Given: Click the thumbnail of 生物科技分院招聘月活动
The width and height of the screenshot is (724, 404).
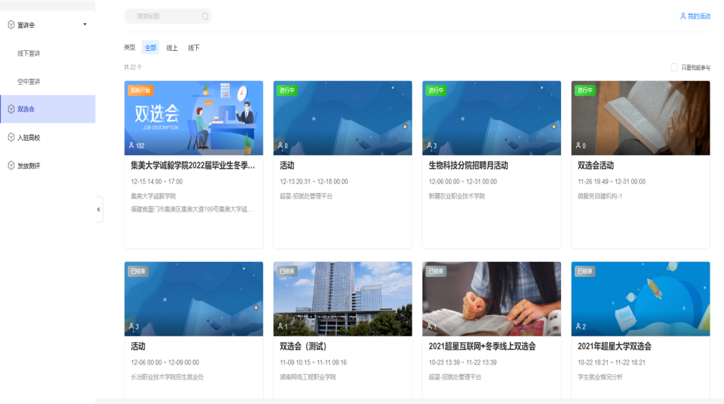Looking at the screenshot, I should [x=491, y=118].
